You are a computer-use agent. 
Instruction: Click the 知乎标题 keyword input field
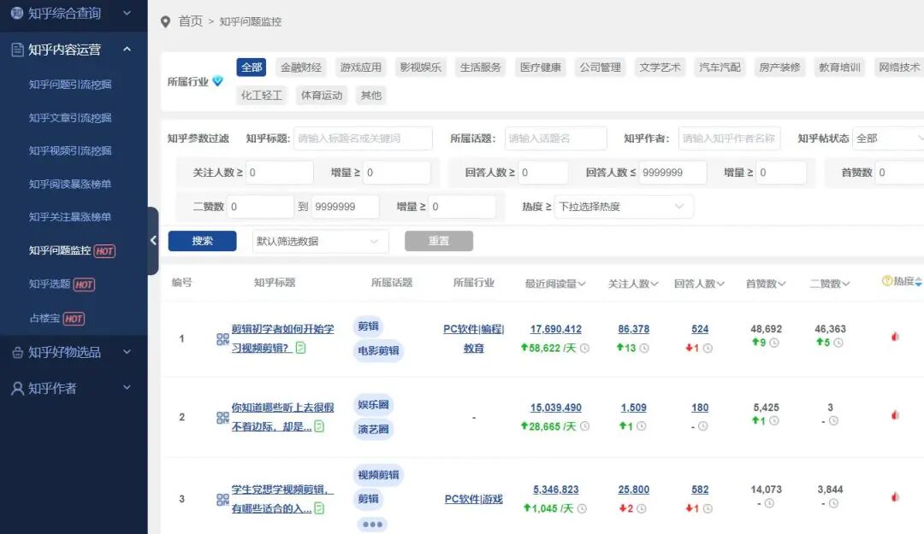click(x=363, y=138)
